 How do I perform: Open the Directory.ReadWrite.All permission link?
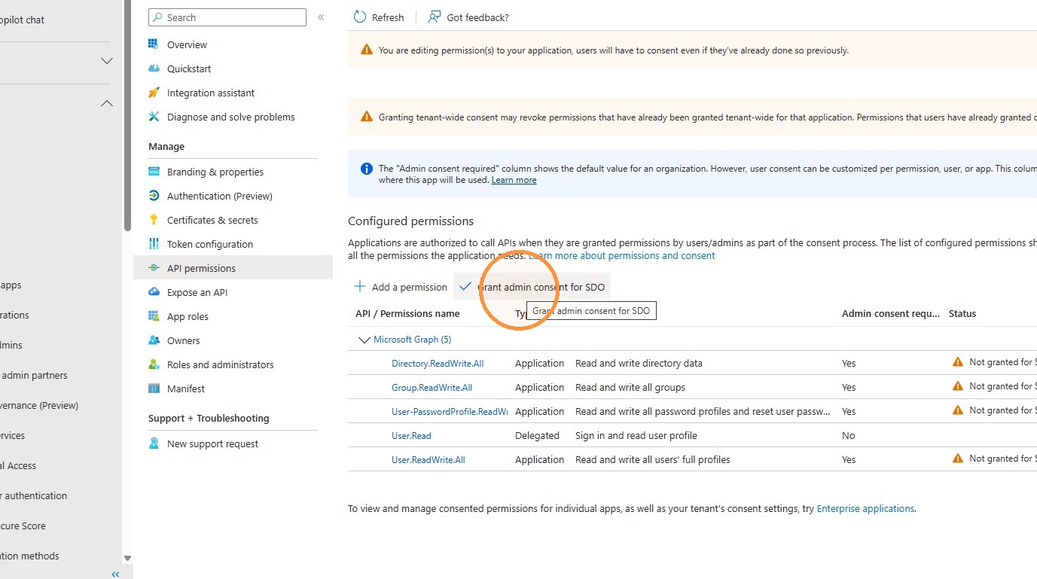coord(438,364)
